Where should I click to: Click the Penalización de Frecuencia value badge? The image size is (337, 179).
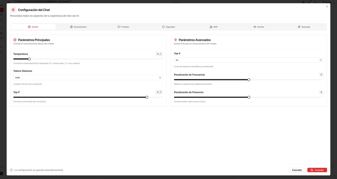(321, 75)
